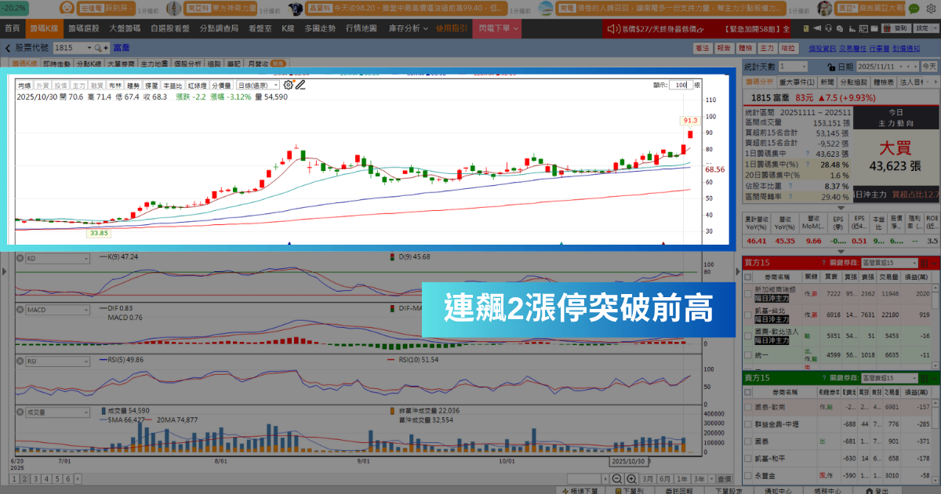Click the 設定 button
Image resolution: width=941 pixels, height=494 pixels.
[925, 28]
